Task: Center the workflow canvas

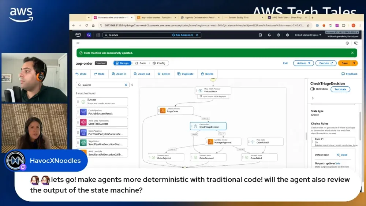Action: point(164,74)
